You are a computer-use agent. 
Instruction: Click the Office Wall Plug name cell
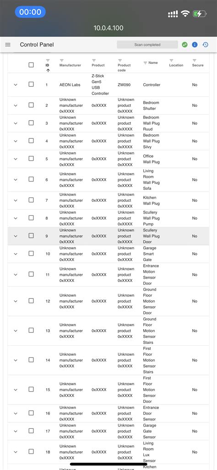coord(151,159)
